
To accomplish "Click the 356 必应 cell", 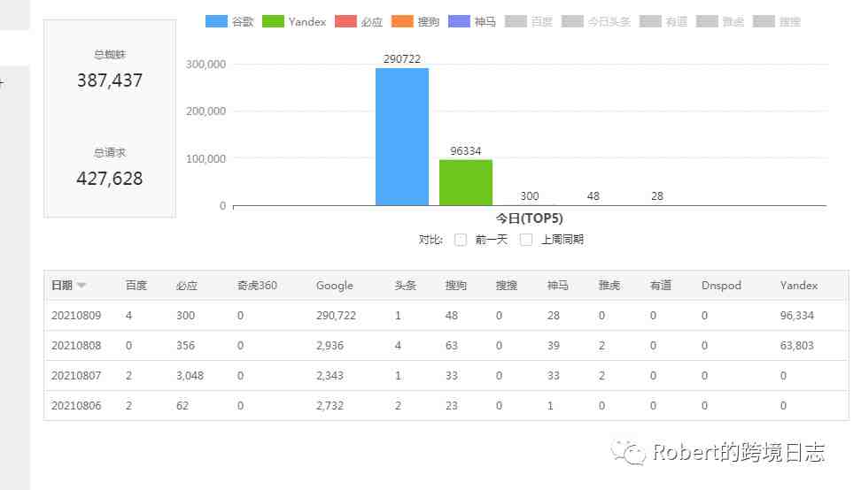I will [185, 346].
